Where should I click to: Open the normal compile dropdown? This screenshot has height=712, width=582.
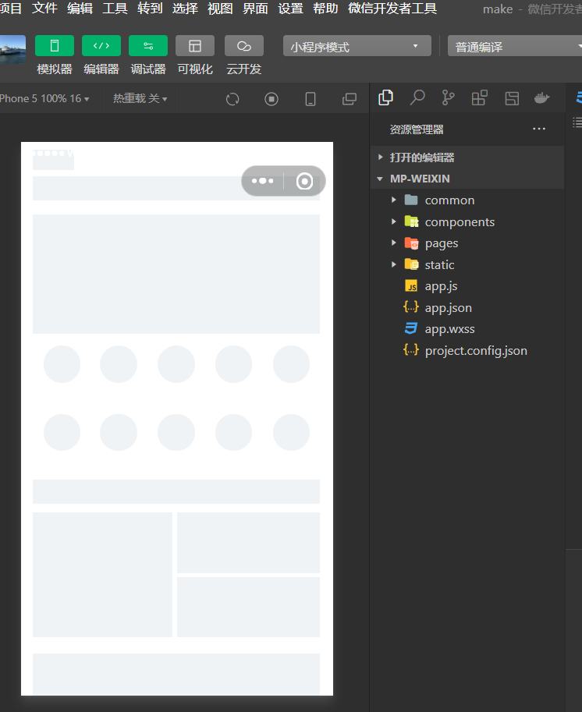click(515, 47)
